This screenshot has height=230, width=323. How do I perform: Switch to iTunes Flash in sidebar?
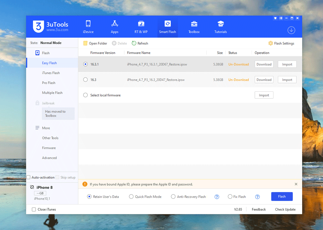(x=51, y=73)
